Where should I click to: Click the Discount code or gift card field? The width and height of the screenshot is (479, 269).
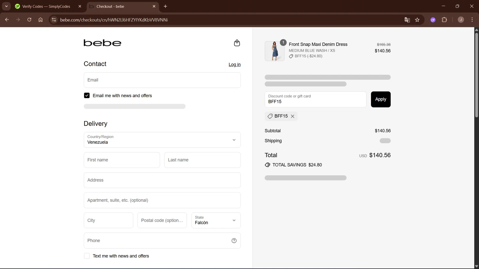click(x=316, y=99)
